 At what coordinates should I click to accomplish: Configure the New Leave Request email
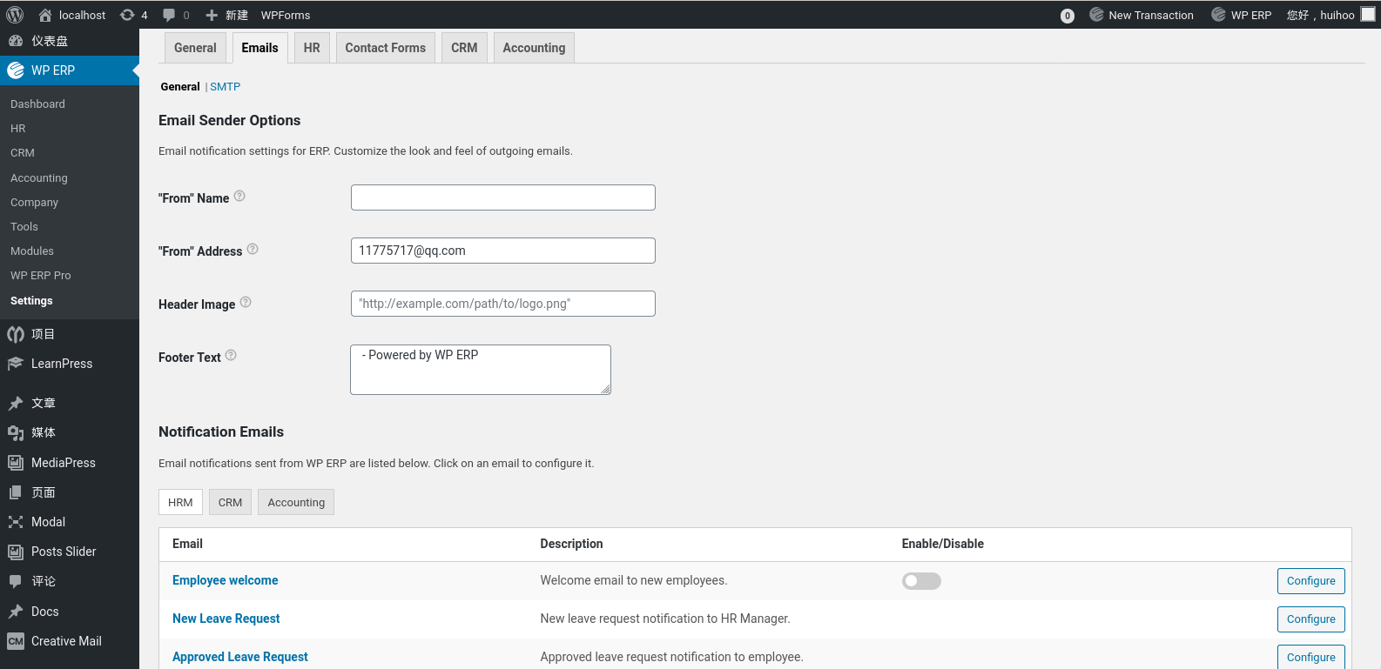[1310, 619]
